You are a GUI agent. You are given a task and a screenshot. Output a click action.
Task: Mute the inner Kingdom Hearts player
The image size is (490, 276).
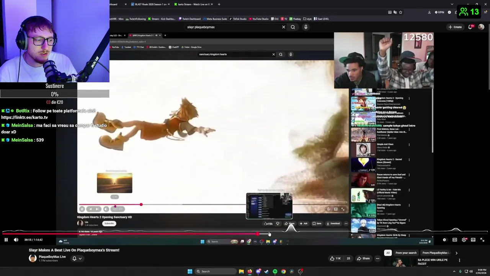(x=106, y=209)
